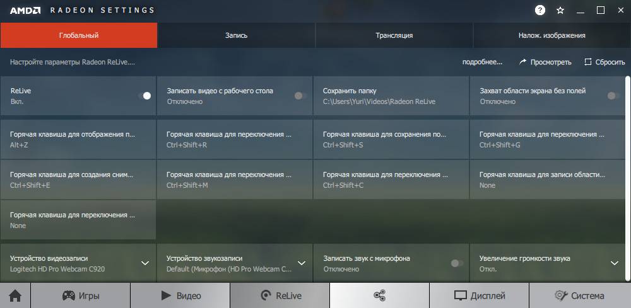Click the Просмотреть arrow button
This screenshot has height=308, width=631.
(x=545, y=62)
